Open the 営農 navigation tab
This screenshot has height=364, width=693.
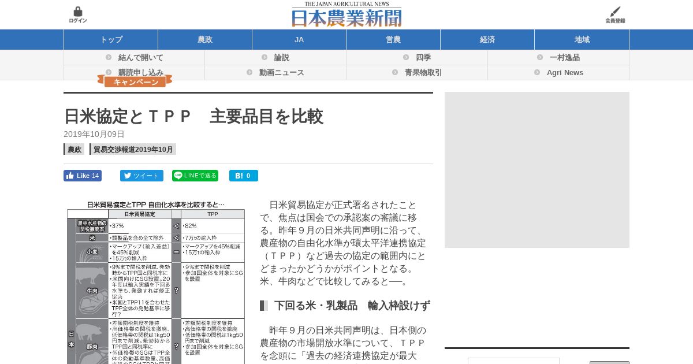coord(393,40)
